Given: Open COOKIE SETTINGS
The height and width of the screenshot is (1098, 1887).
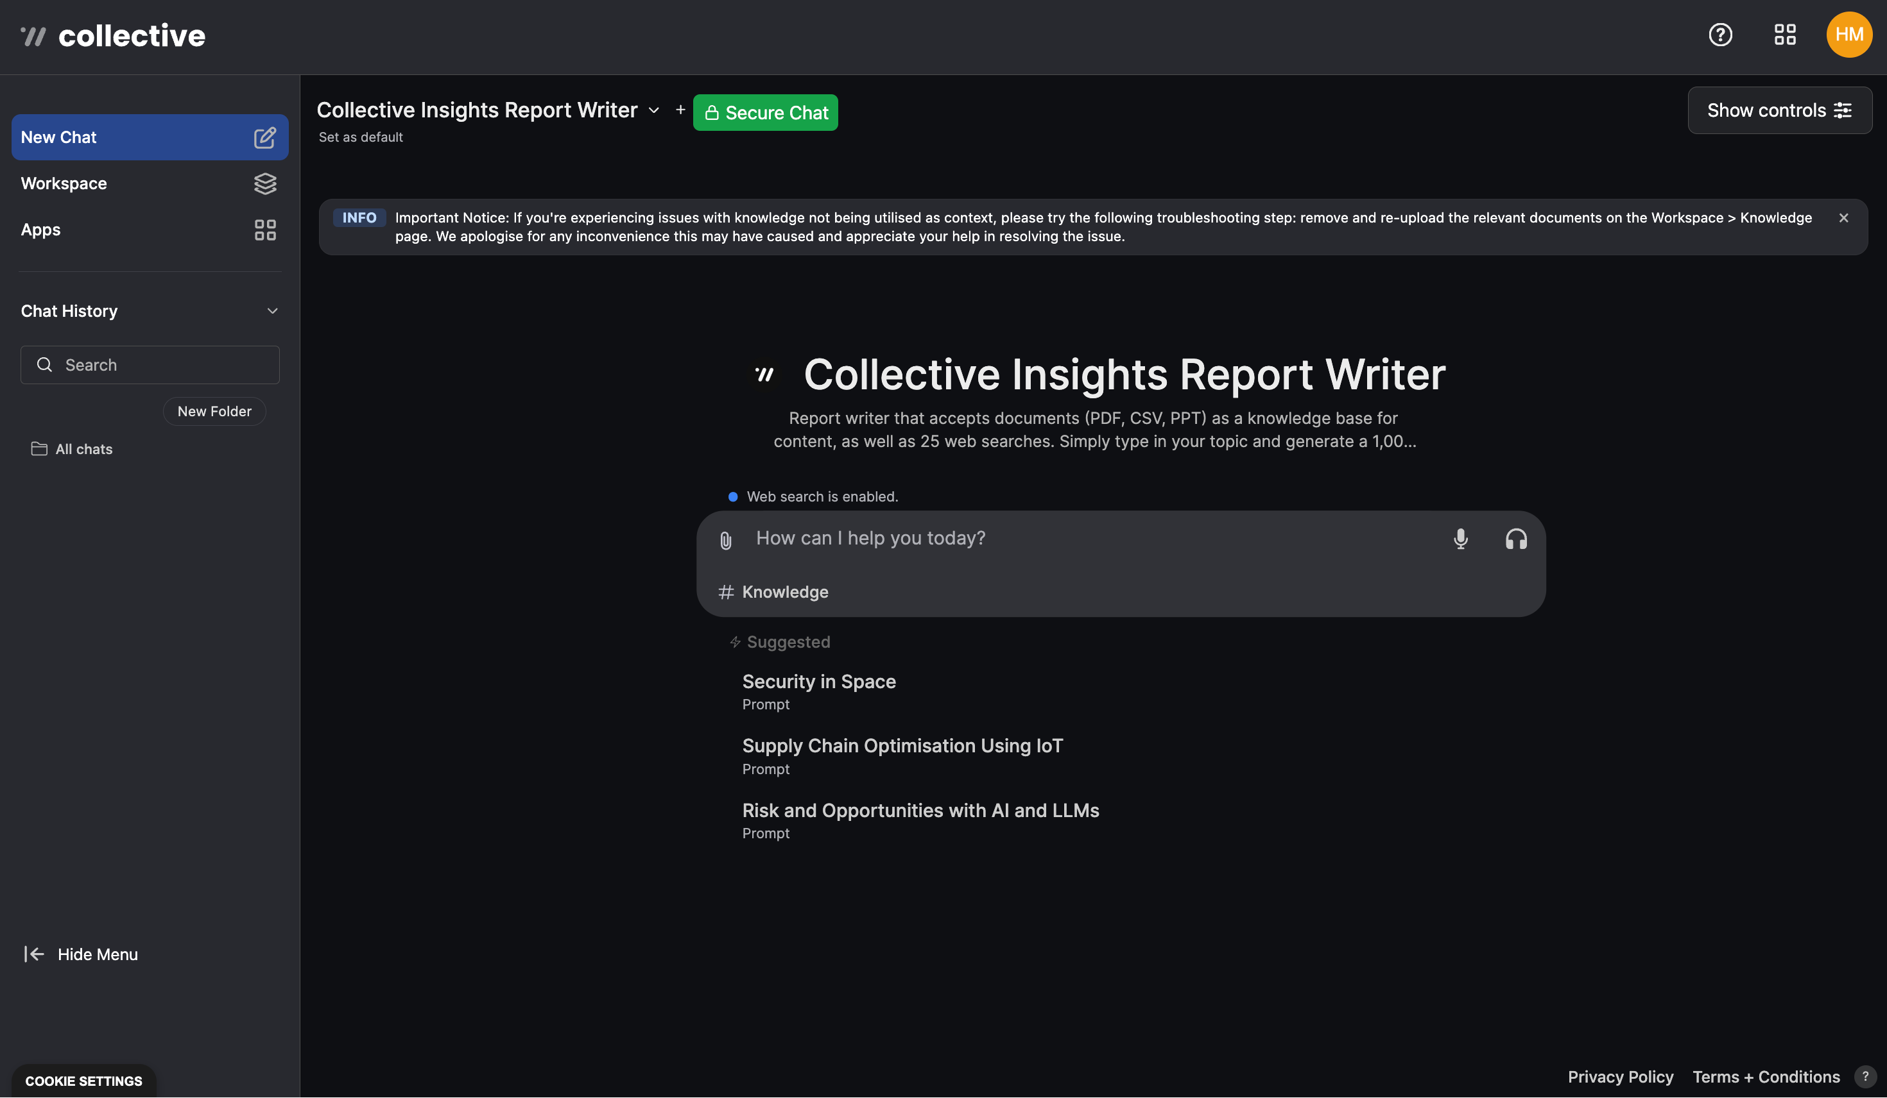Looking at the screenshot, I should coord(84,1081).
